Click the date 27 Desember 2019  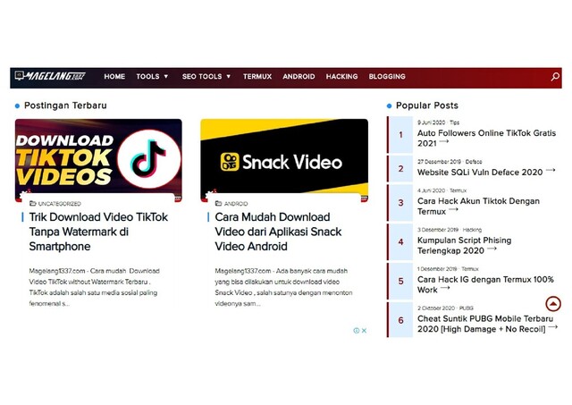point(439,162)
